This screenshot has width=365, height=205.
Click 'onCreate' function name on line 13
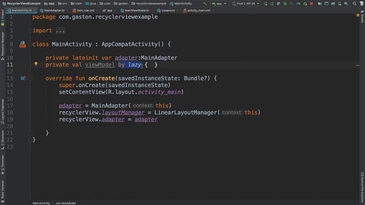click(x=102, y=79)
